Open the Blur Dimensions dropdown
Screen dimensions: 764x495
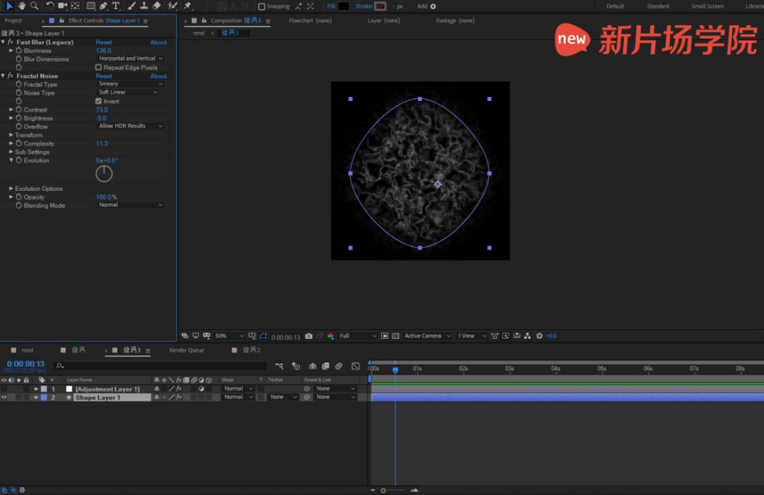(130, 59)
